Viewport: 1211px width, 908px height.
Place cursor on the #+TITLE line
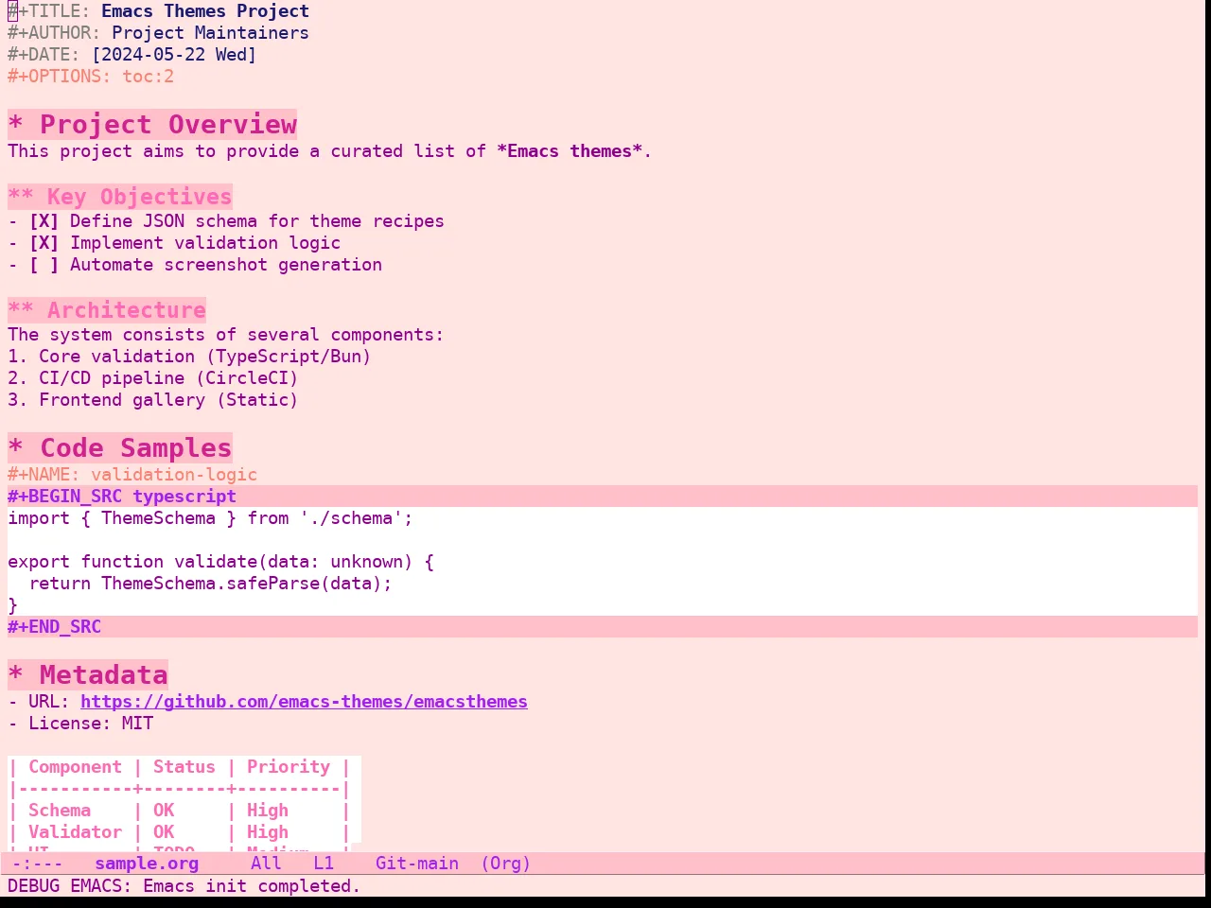click(158, 11)
